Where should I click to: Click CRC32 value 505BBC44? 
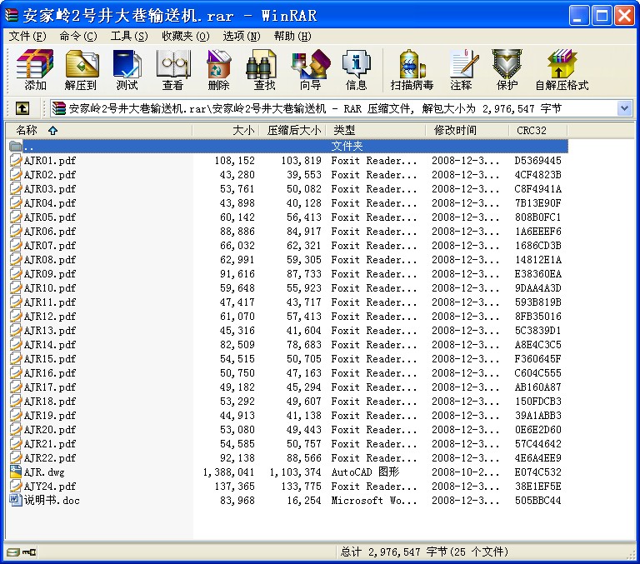(538, 501)
